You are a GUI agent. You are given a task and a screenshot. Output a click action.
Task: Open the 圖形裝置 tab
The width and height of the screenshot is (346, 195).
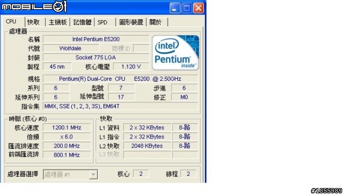point(131,22)
